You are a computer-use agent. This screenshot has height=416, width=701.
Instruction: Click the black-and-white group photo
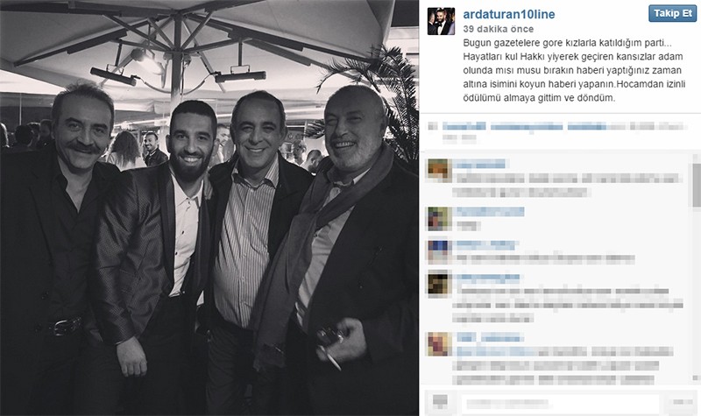tap(209, 208)
